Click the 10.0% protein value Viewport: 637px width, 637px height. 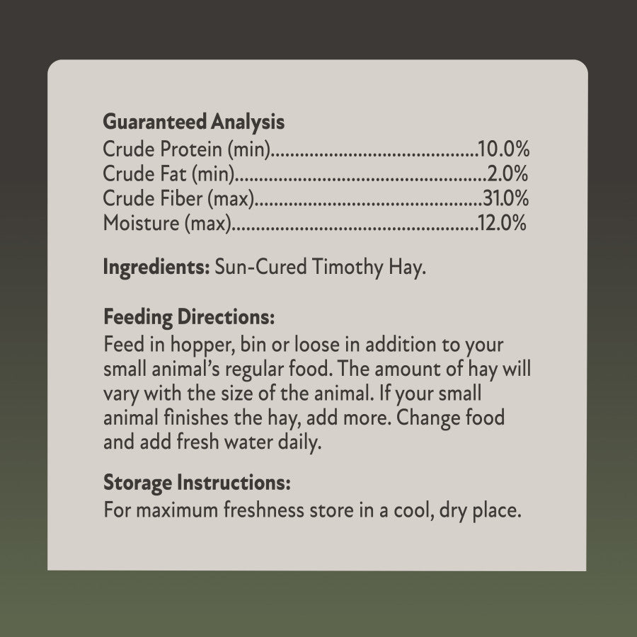[x=505, y=149]
